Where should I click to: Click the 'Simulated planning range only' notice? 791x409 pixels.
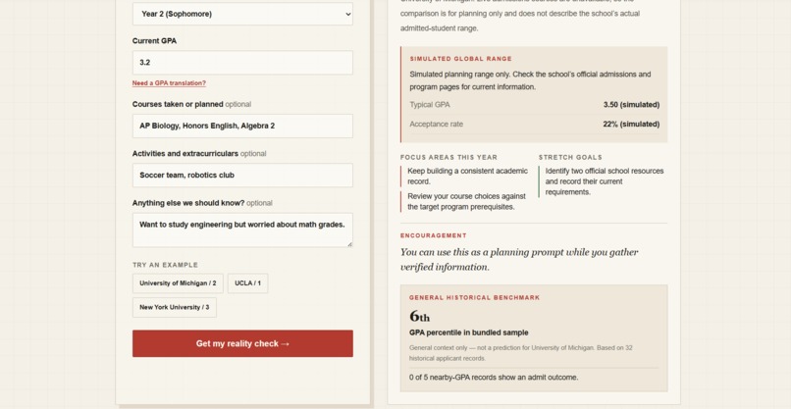tap(530, 80)
